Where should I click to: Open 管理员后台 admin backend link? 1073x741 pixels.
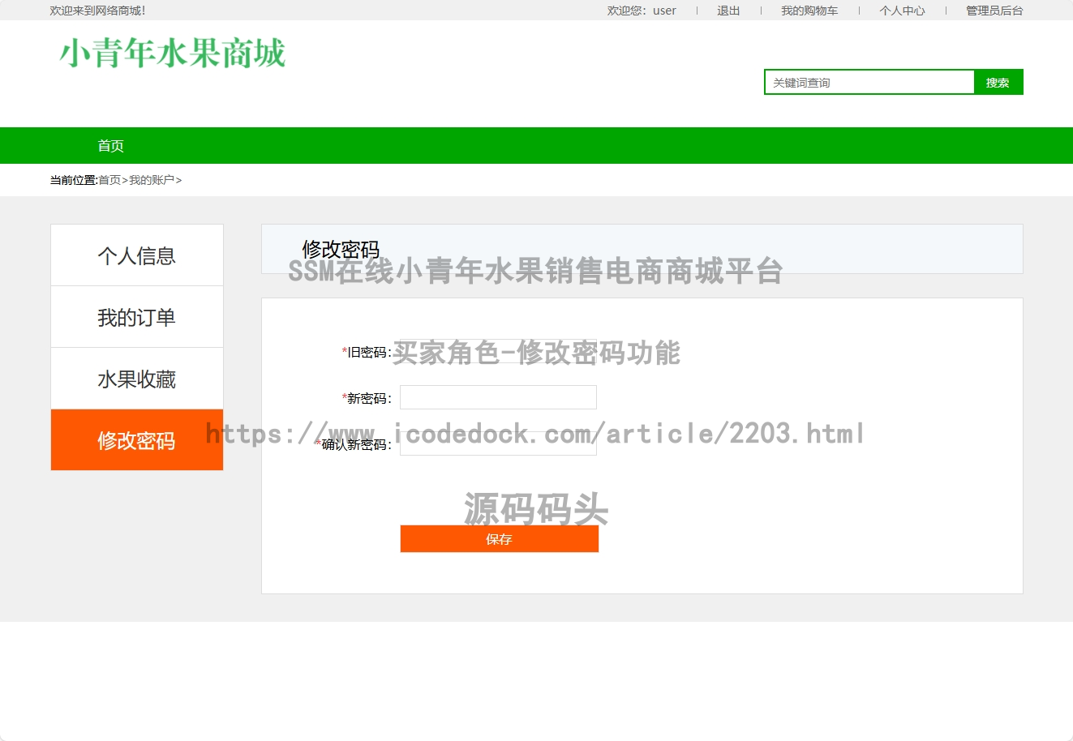pyautogui.click(x=994, y=11)
